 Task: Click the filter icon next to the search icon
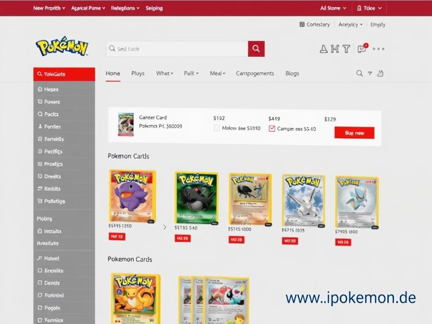click(x=370, y=73)
